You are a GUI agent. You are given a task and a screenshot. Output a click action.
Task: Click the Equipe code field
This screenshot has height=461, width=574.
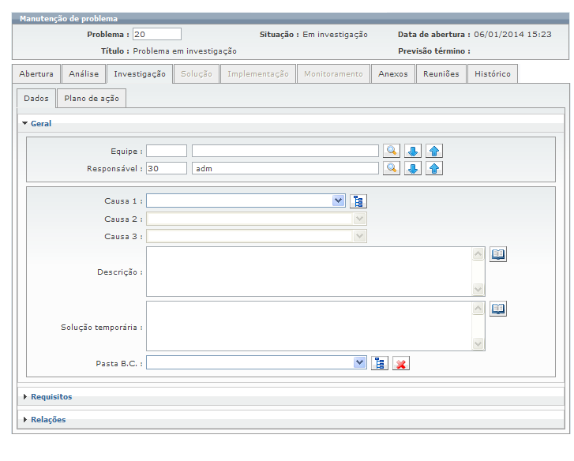167,151
